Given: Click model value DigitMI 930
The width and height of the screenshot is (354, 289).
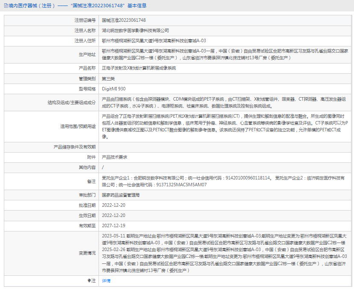Looking at the screenshot, I should pos(113,89).
